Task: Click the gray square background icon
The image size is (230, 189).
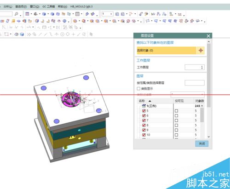Action: (x=78, y=14)
